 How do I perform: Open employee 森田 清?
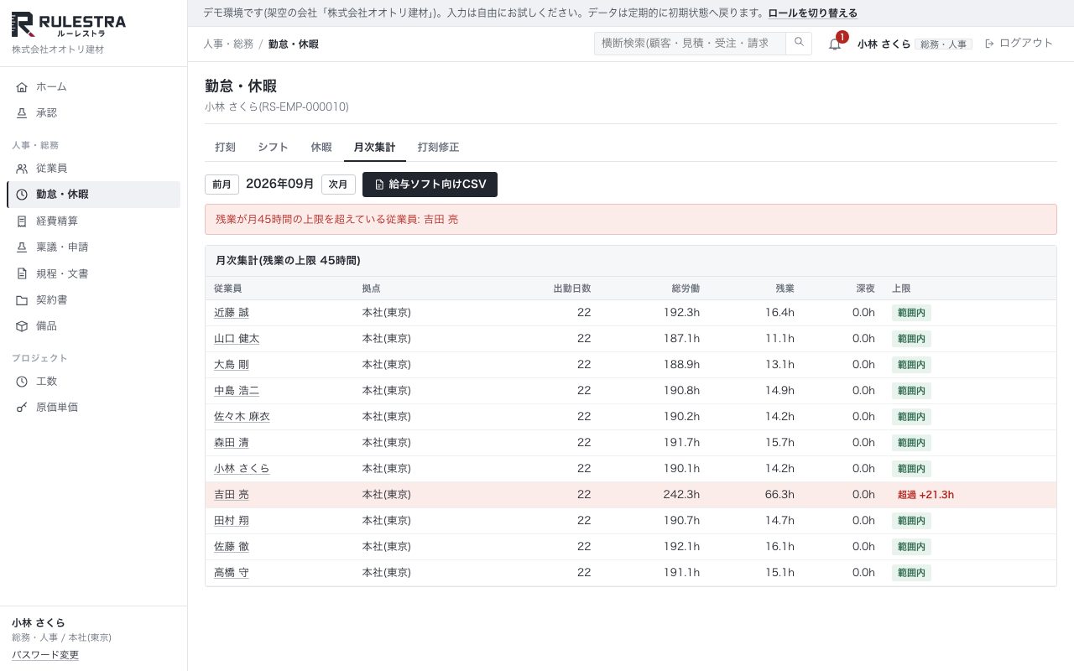click(x=232, y=443)
